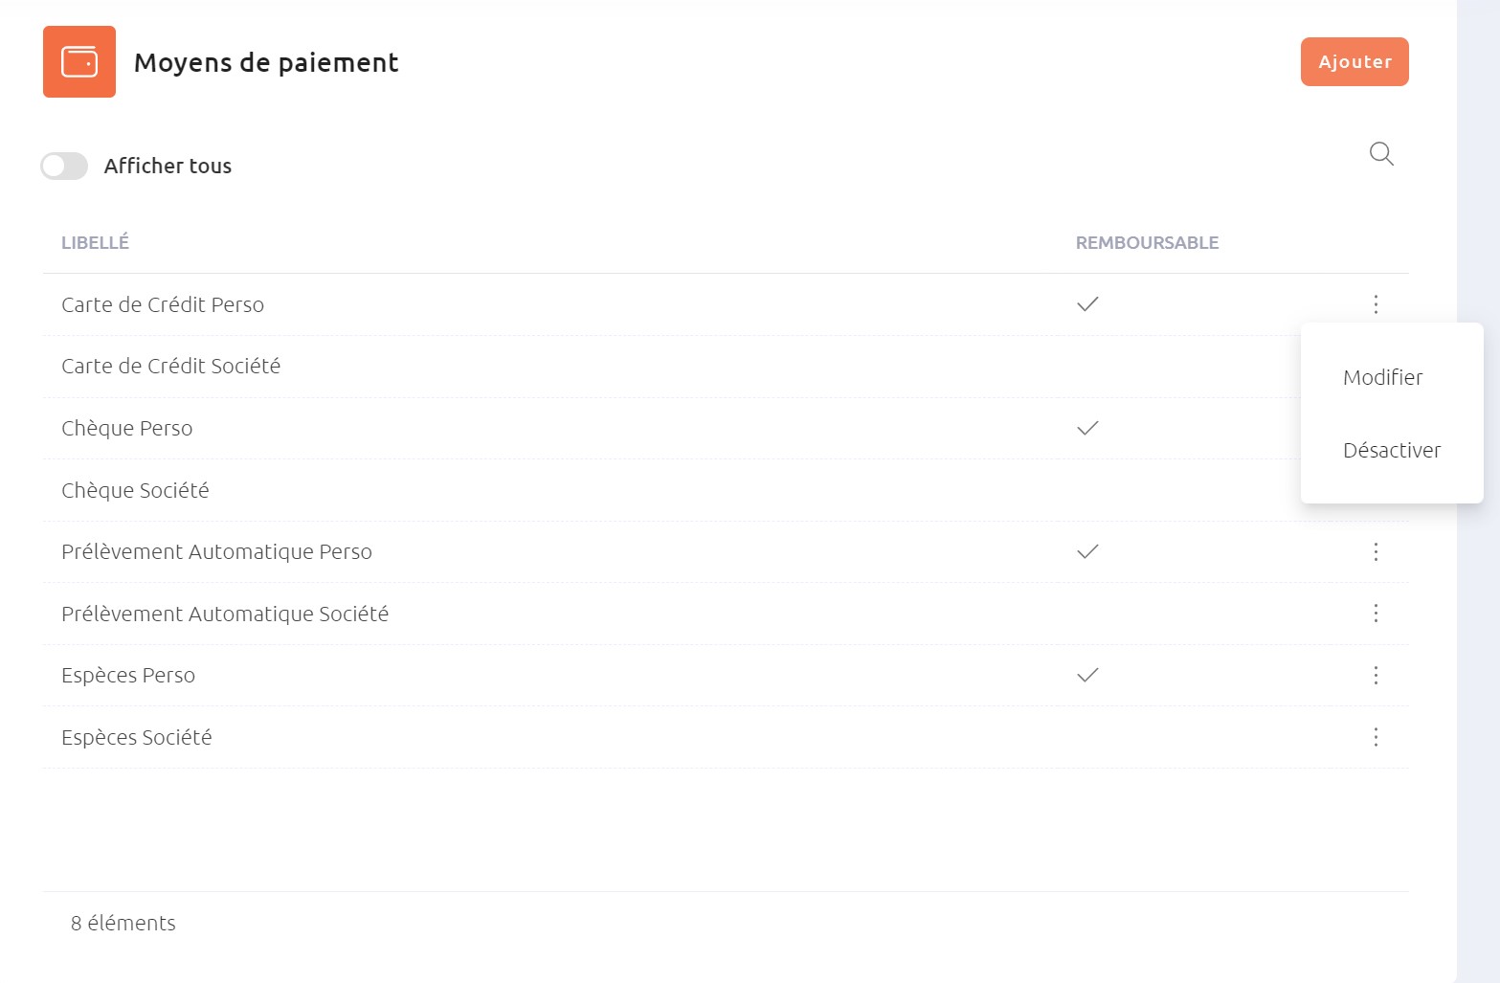Click reimbursable checkmark on Chèque Perso row
The height and width of the screenshot is (983, 1500).
coord(1087,428)
